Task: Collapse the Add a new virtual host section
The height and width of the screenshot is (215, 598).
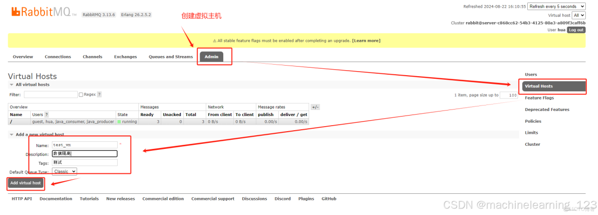Action: (x=37, y=135)
